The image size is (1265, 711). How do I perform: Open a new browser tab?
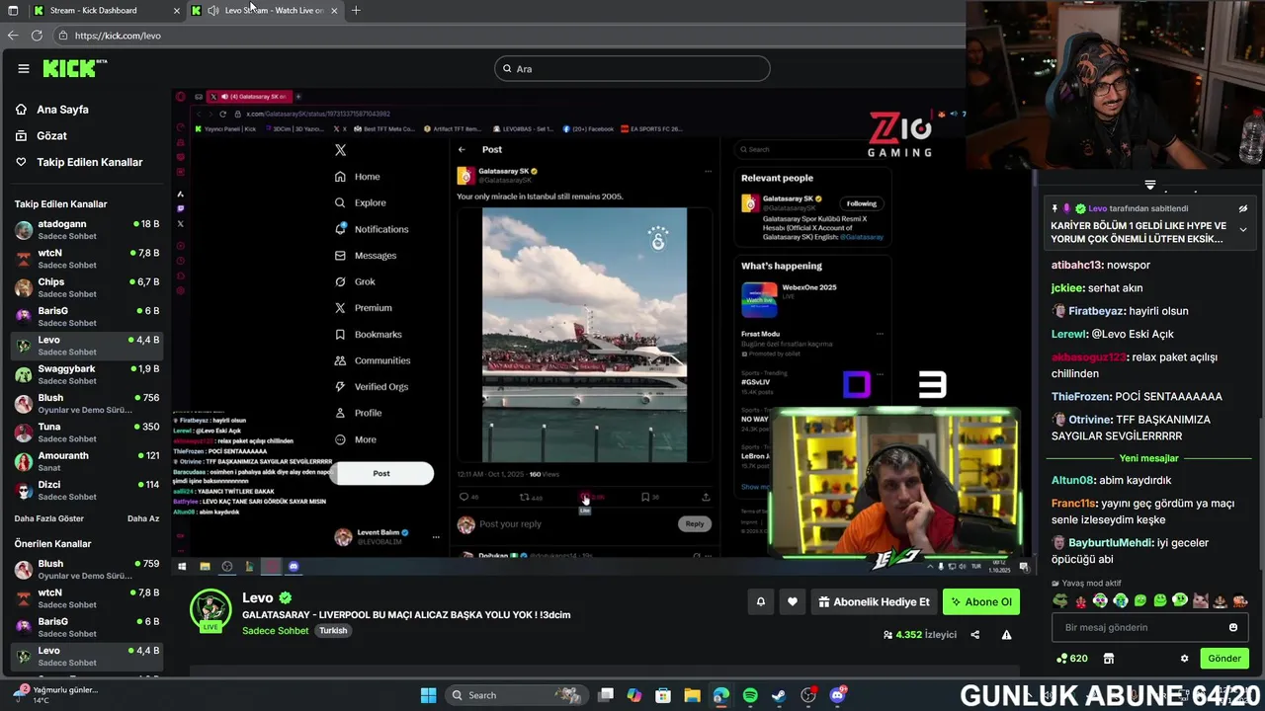coord(356,10)
